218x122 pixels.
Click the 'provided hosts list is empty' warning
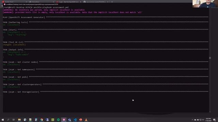73,12
